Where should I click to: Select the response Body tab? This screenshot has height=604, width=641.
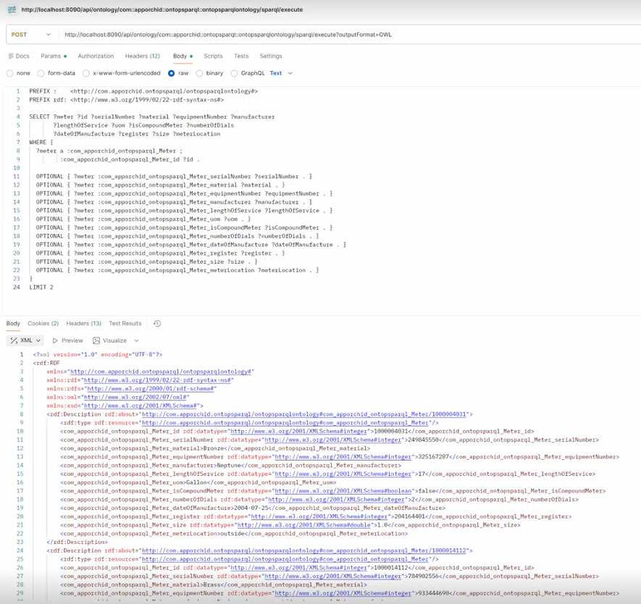pos(13,323)
